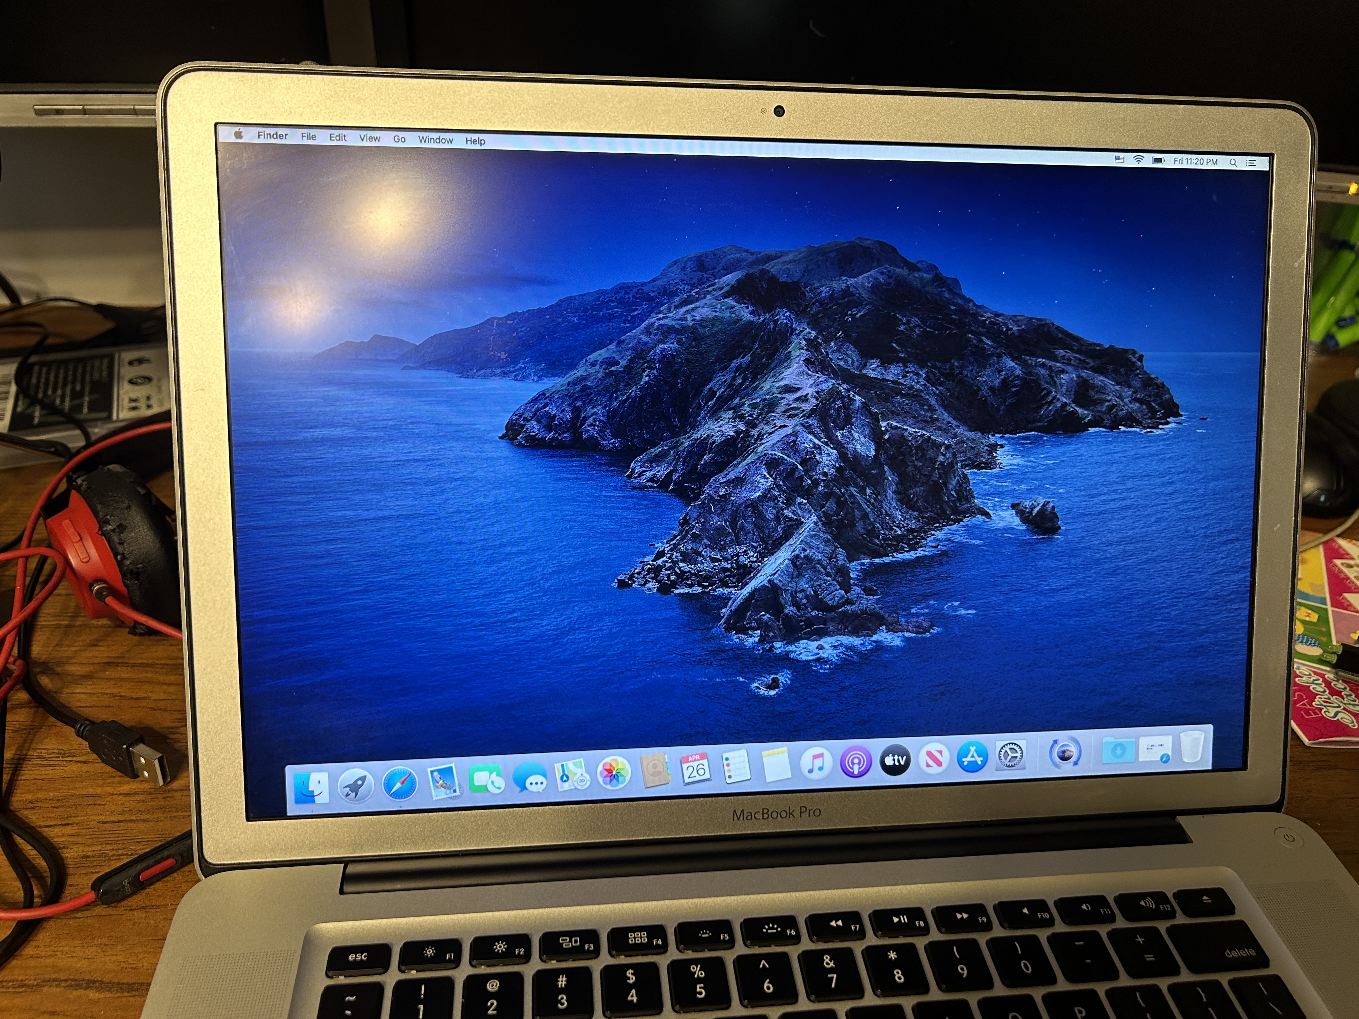
Task: Open document stack beside Trash
Action: click(x=1155, y=749)
